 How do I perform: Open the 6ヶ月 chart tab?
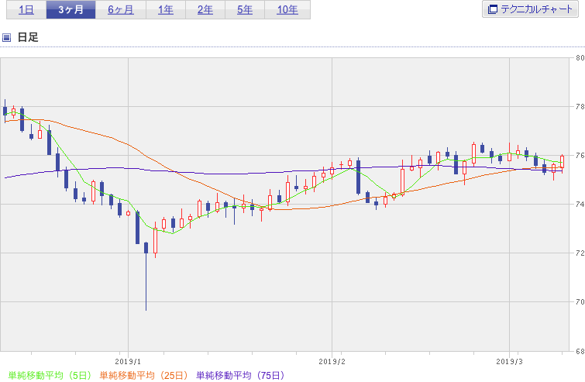[x=121, y=10]
